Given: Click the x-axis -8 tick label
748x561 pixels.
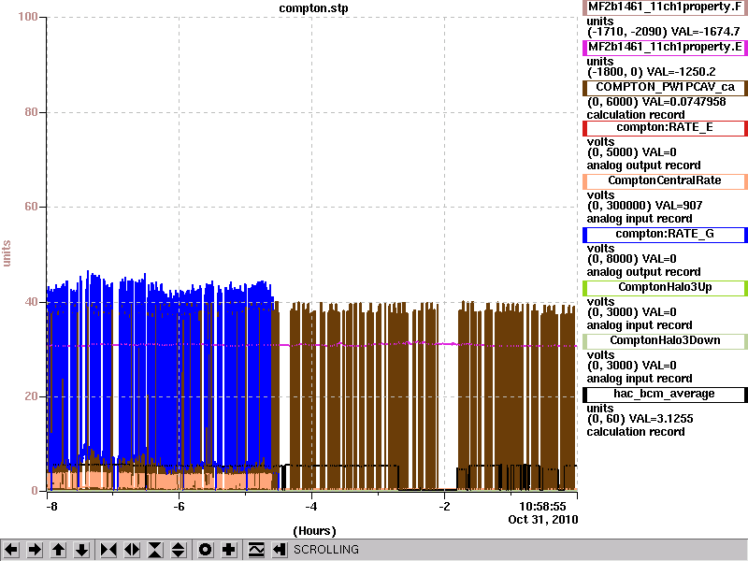Looking at the screenshot, I should (51, 507).
